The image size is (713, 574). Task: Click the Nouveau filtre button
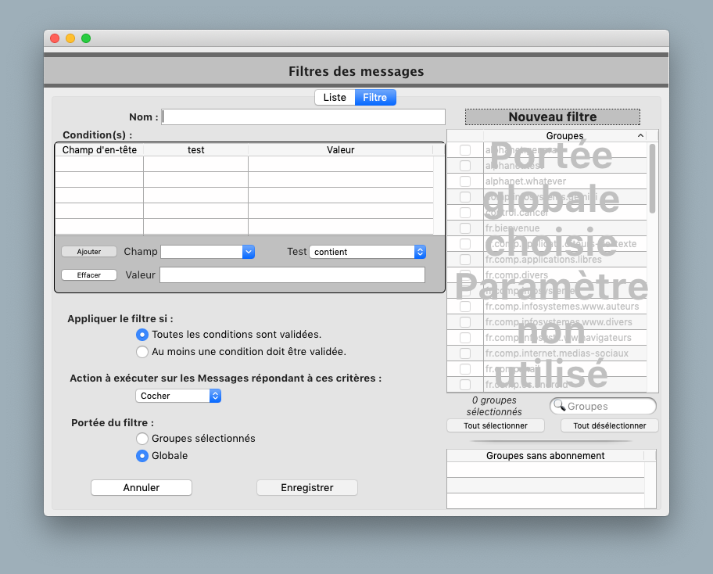(x=552, y=117)
